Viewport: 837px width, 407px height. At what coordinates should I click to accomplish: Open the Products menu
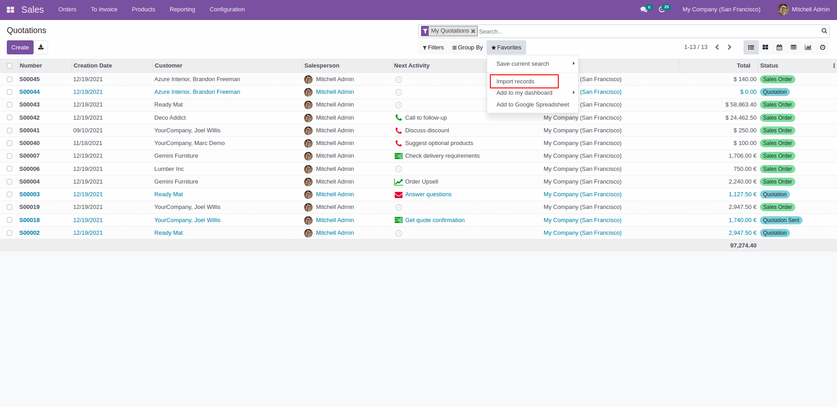pyautogui.click(x=144, y=10)
